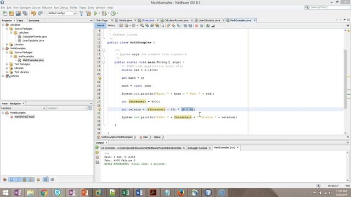This screenshot has height=197, width=351.
Task: Click Clean and Build Project icon
Action: coord(88,13)
